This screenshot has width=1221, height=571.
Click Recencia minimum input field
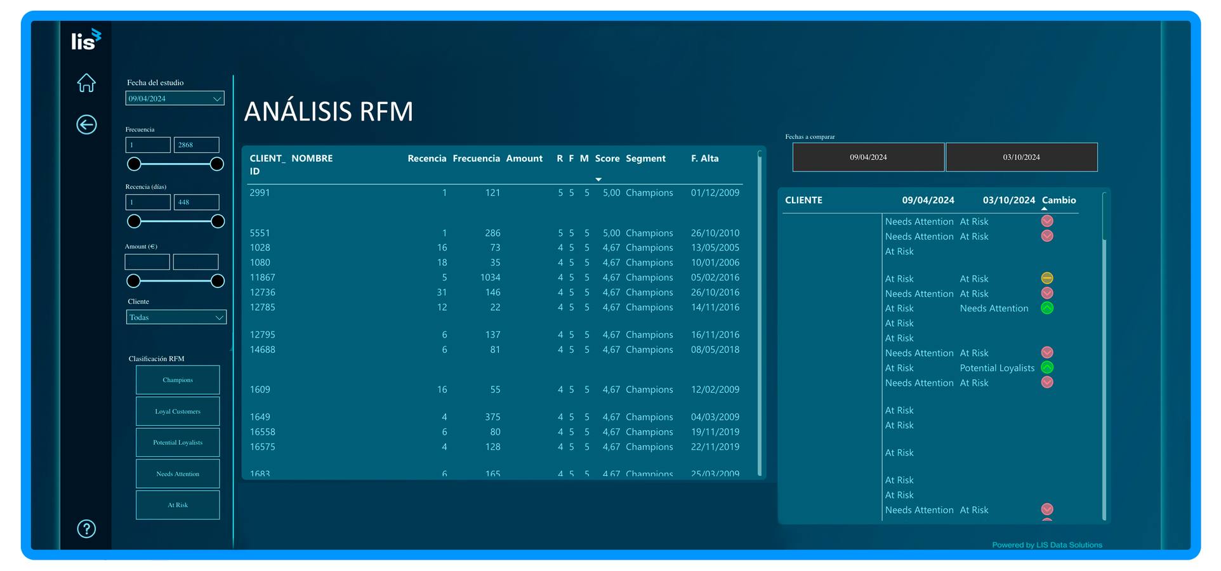148,202
